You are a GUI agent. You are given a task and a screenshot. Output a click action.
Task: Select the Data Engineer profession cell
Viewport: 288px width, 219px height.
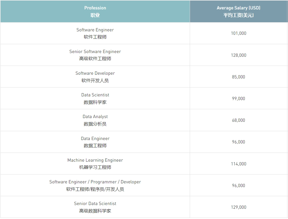tap(95, 142)
